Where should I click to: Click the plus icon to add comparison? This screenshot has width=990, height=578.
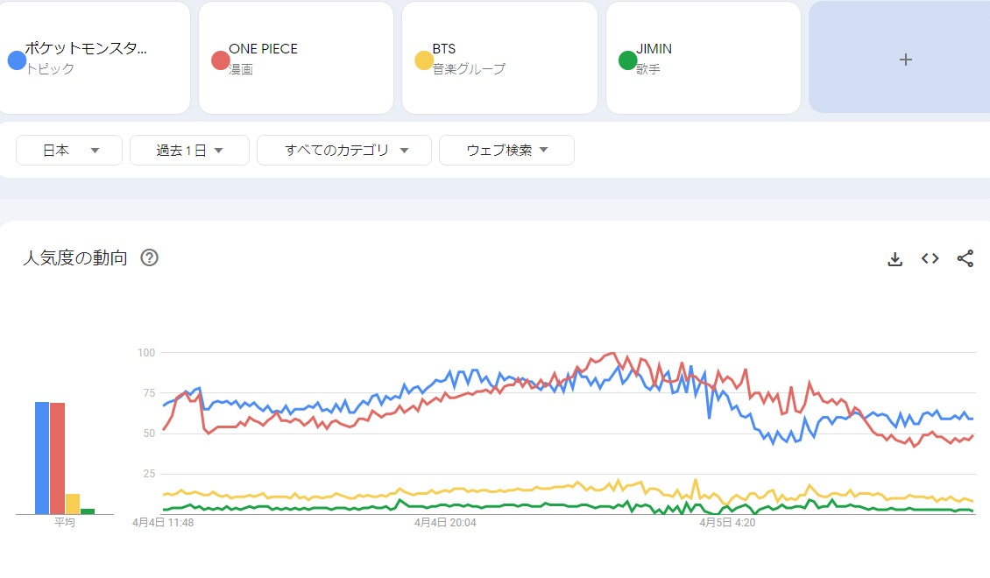coord(906,60)
